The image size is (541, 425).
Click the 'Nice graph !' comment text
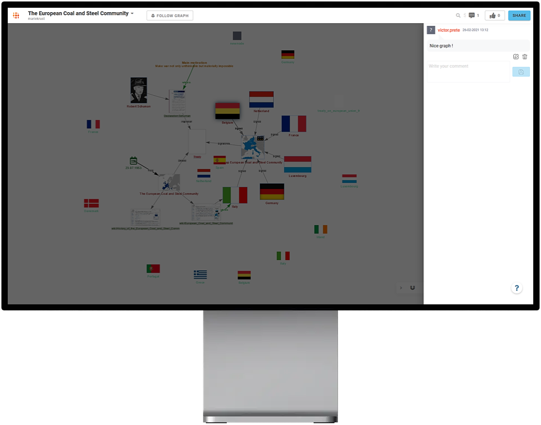point(441,45)
